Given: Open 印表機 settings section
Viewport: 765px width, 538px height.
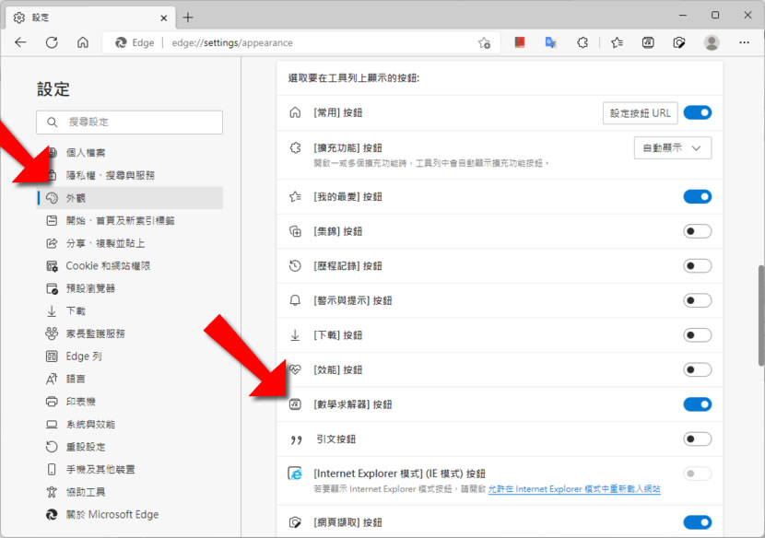Looking at the screenshot, I should 130,402.
